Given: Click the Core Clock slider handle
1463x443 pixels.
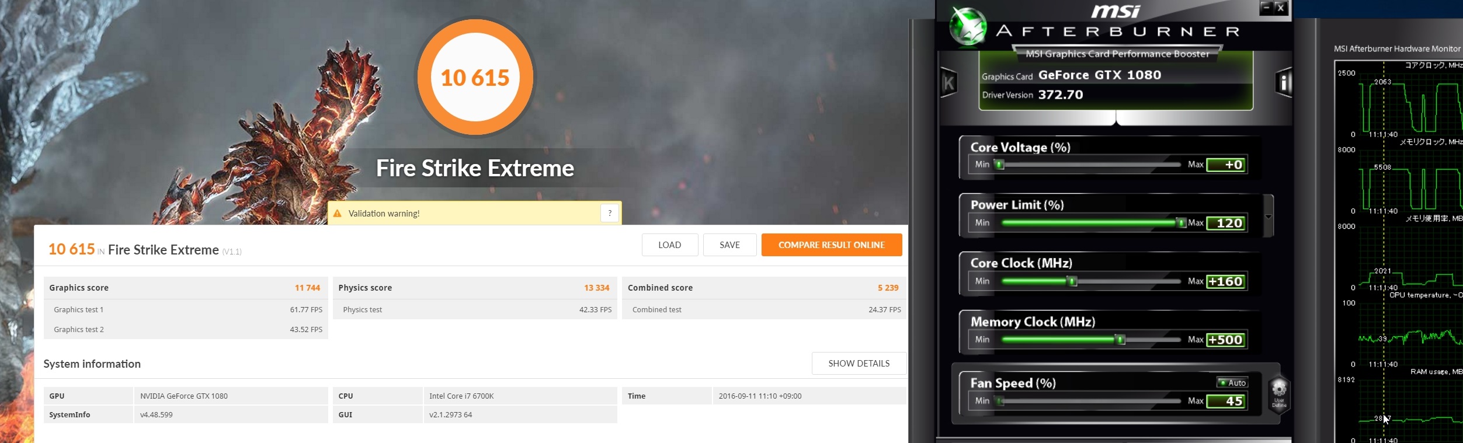Looking at the screenshot, I should tap(1072, 281).
